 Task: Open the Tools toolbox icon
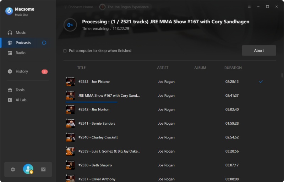click(10, 90)
